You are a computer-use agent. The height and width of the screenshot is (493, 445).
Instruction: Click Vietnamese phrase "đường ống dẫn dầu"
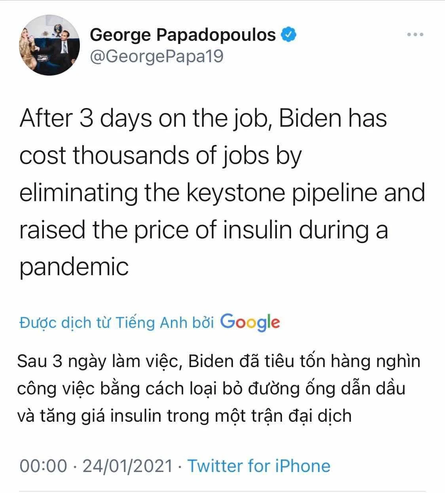click(x=327, y=388)
